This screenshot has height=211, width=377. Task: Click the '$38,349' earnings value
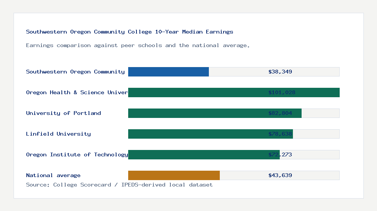280,72
